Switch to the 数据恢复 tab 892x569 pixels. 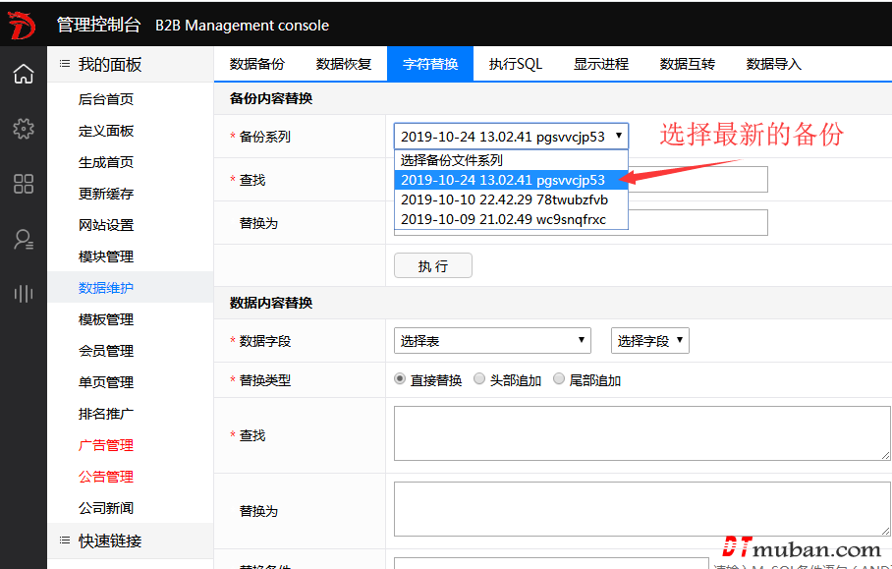pyautogui.click(x=344, y=64)
